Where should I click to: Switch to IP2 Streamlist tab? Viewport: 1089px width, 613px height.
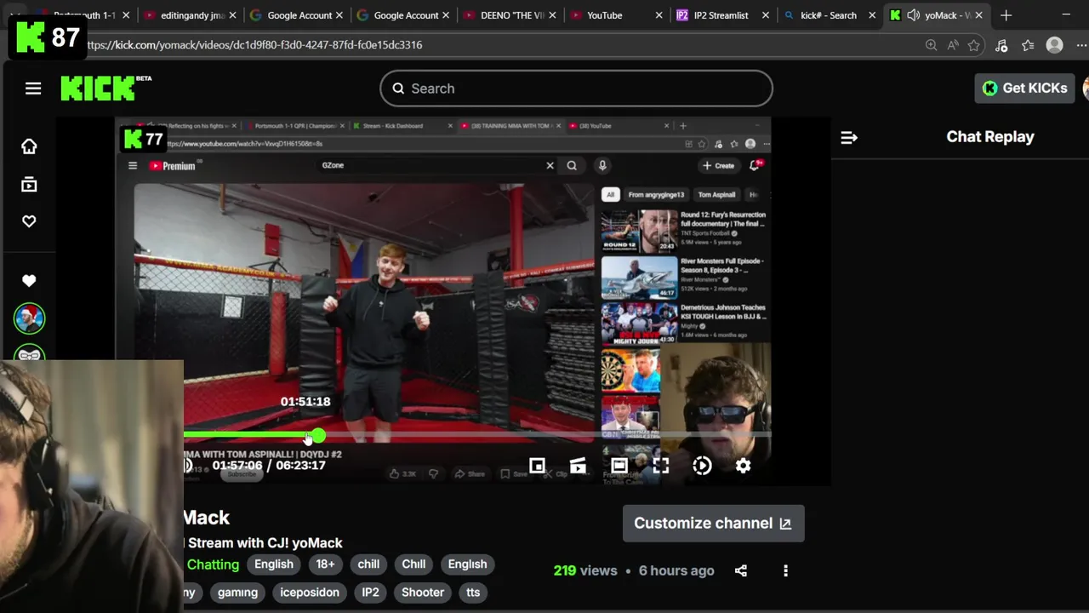[x=721, y=15]
